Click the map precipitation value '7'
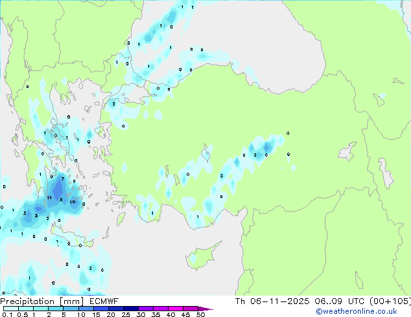 coord(63,179)
